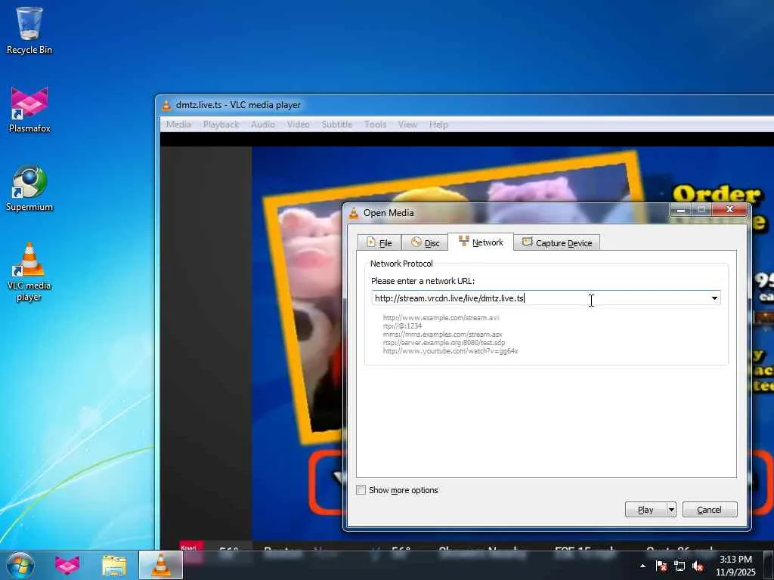
Task: Open the View menu in VLC
Action: pyautogui.click(x=407, y=125)
